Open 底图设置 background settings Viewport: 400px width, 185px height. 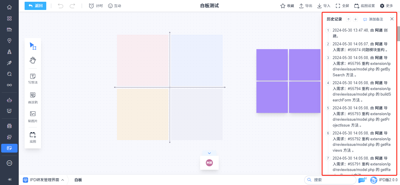[364, 6]
